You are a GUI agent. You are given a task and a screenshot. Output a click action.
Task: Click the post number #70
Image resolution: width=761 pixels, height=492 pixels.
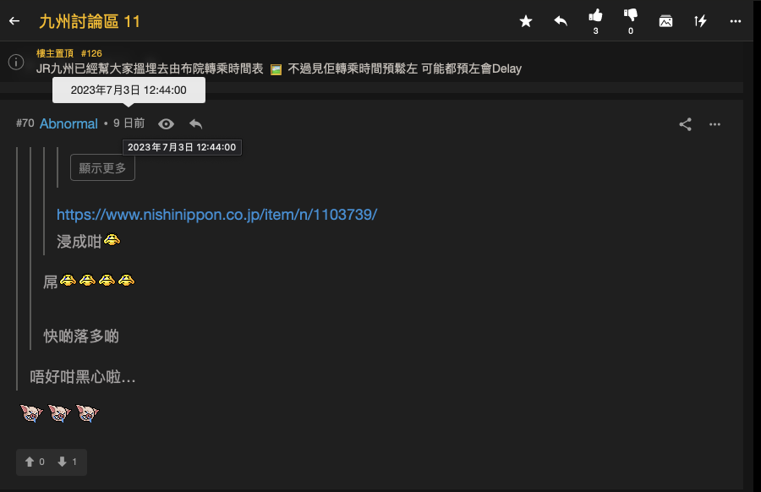tap(25, 123)
